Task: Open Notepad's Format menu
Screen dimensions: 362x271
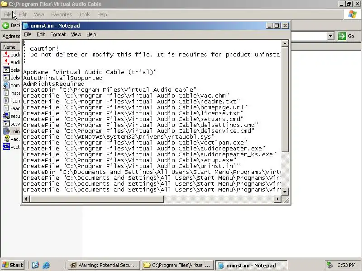Action: tap(58, 35)
